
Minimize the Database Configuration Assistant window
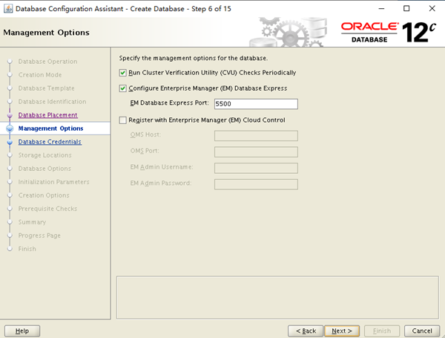tap(381, 8)
